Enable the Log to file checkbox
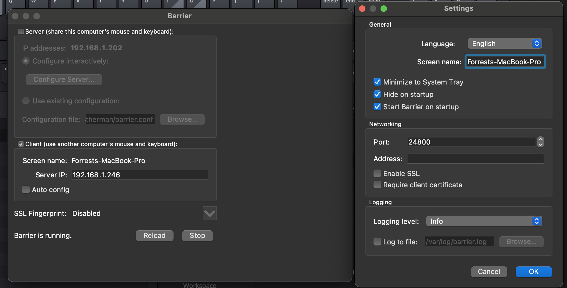 (377, 242)
